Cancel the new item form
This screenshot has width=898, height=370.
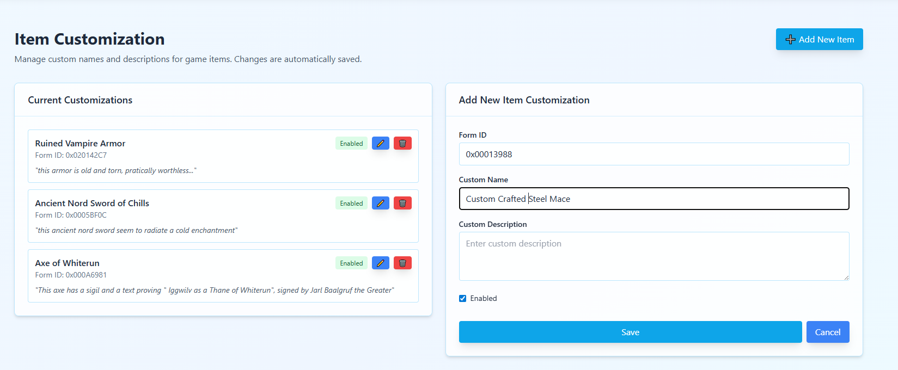pyautogui.click(x=827, y=332)
